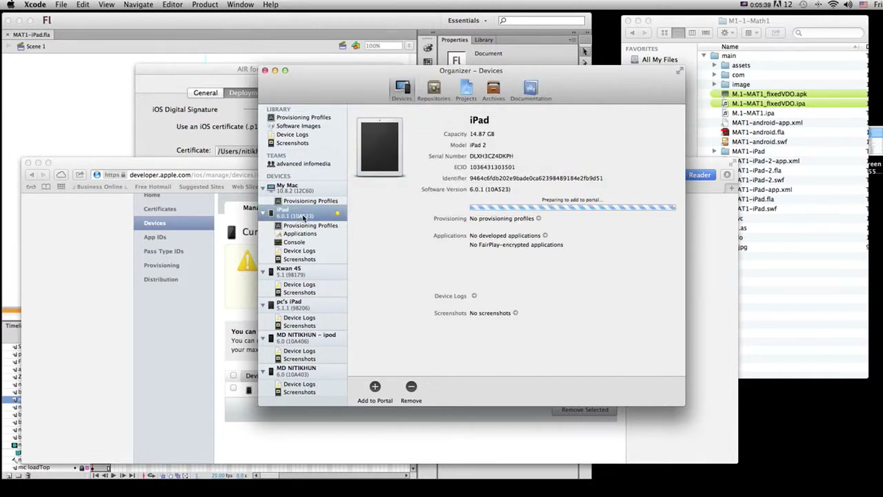
Task: Click the iPad device thumbnail image
Action: (x=379, y=147)
